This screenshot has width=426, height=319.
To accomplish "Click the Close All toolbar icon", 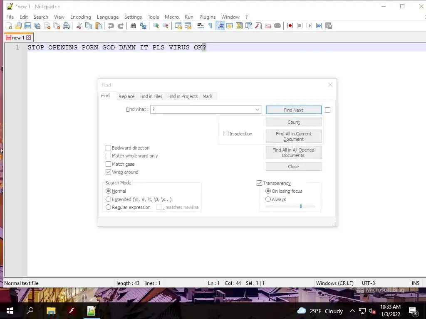I will click(57, 26).
